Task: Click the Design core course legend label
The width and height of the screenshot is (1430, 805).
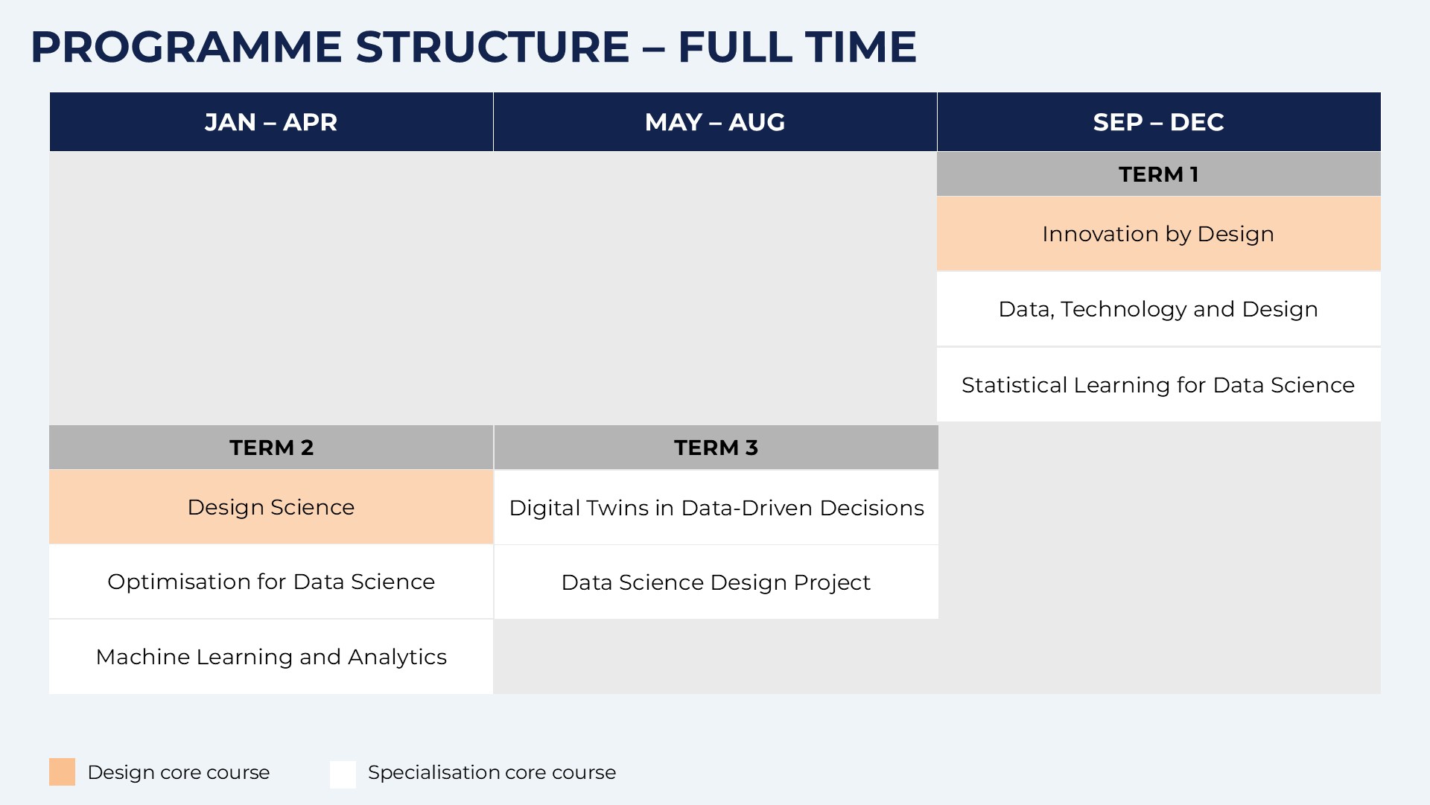Action: [x=179, y=772]
